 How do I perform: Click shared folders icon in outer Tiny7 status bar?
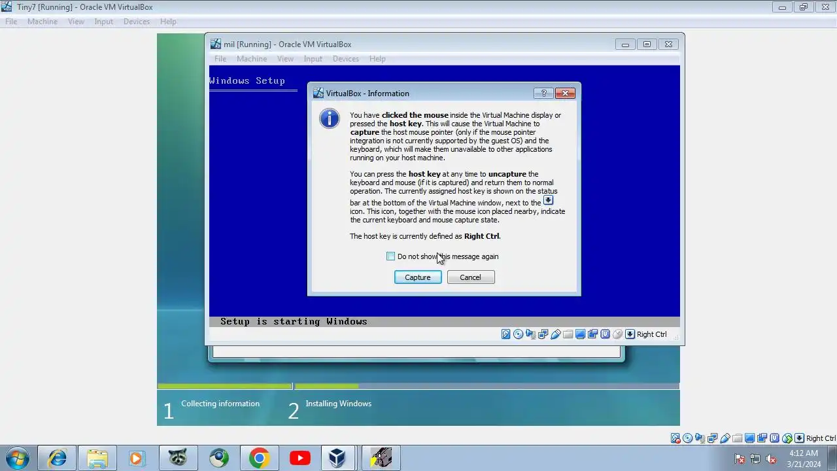[738, 438]
